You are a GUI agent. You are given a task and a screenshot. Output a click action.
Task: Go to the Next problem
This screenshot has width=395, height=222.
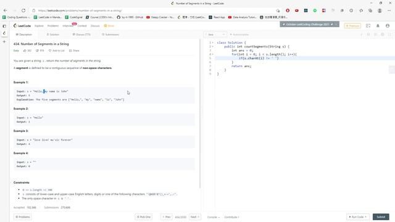195,217
